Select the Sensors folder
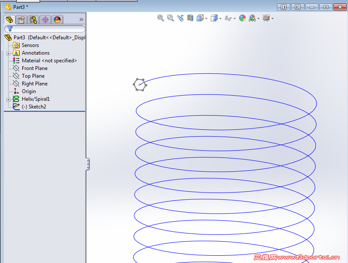Viewport: 348px width, 263px height. (x=30, y=45)
